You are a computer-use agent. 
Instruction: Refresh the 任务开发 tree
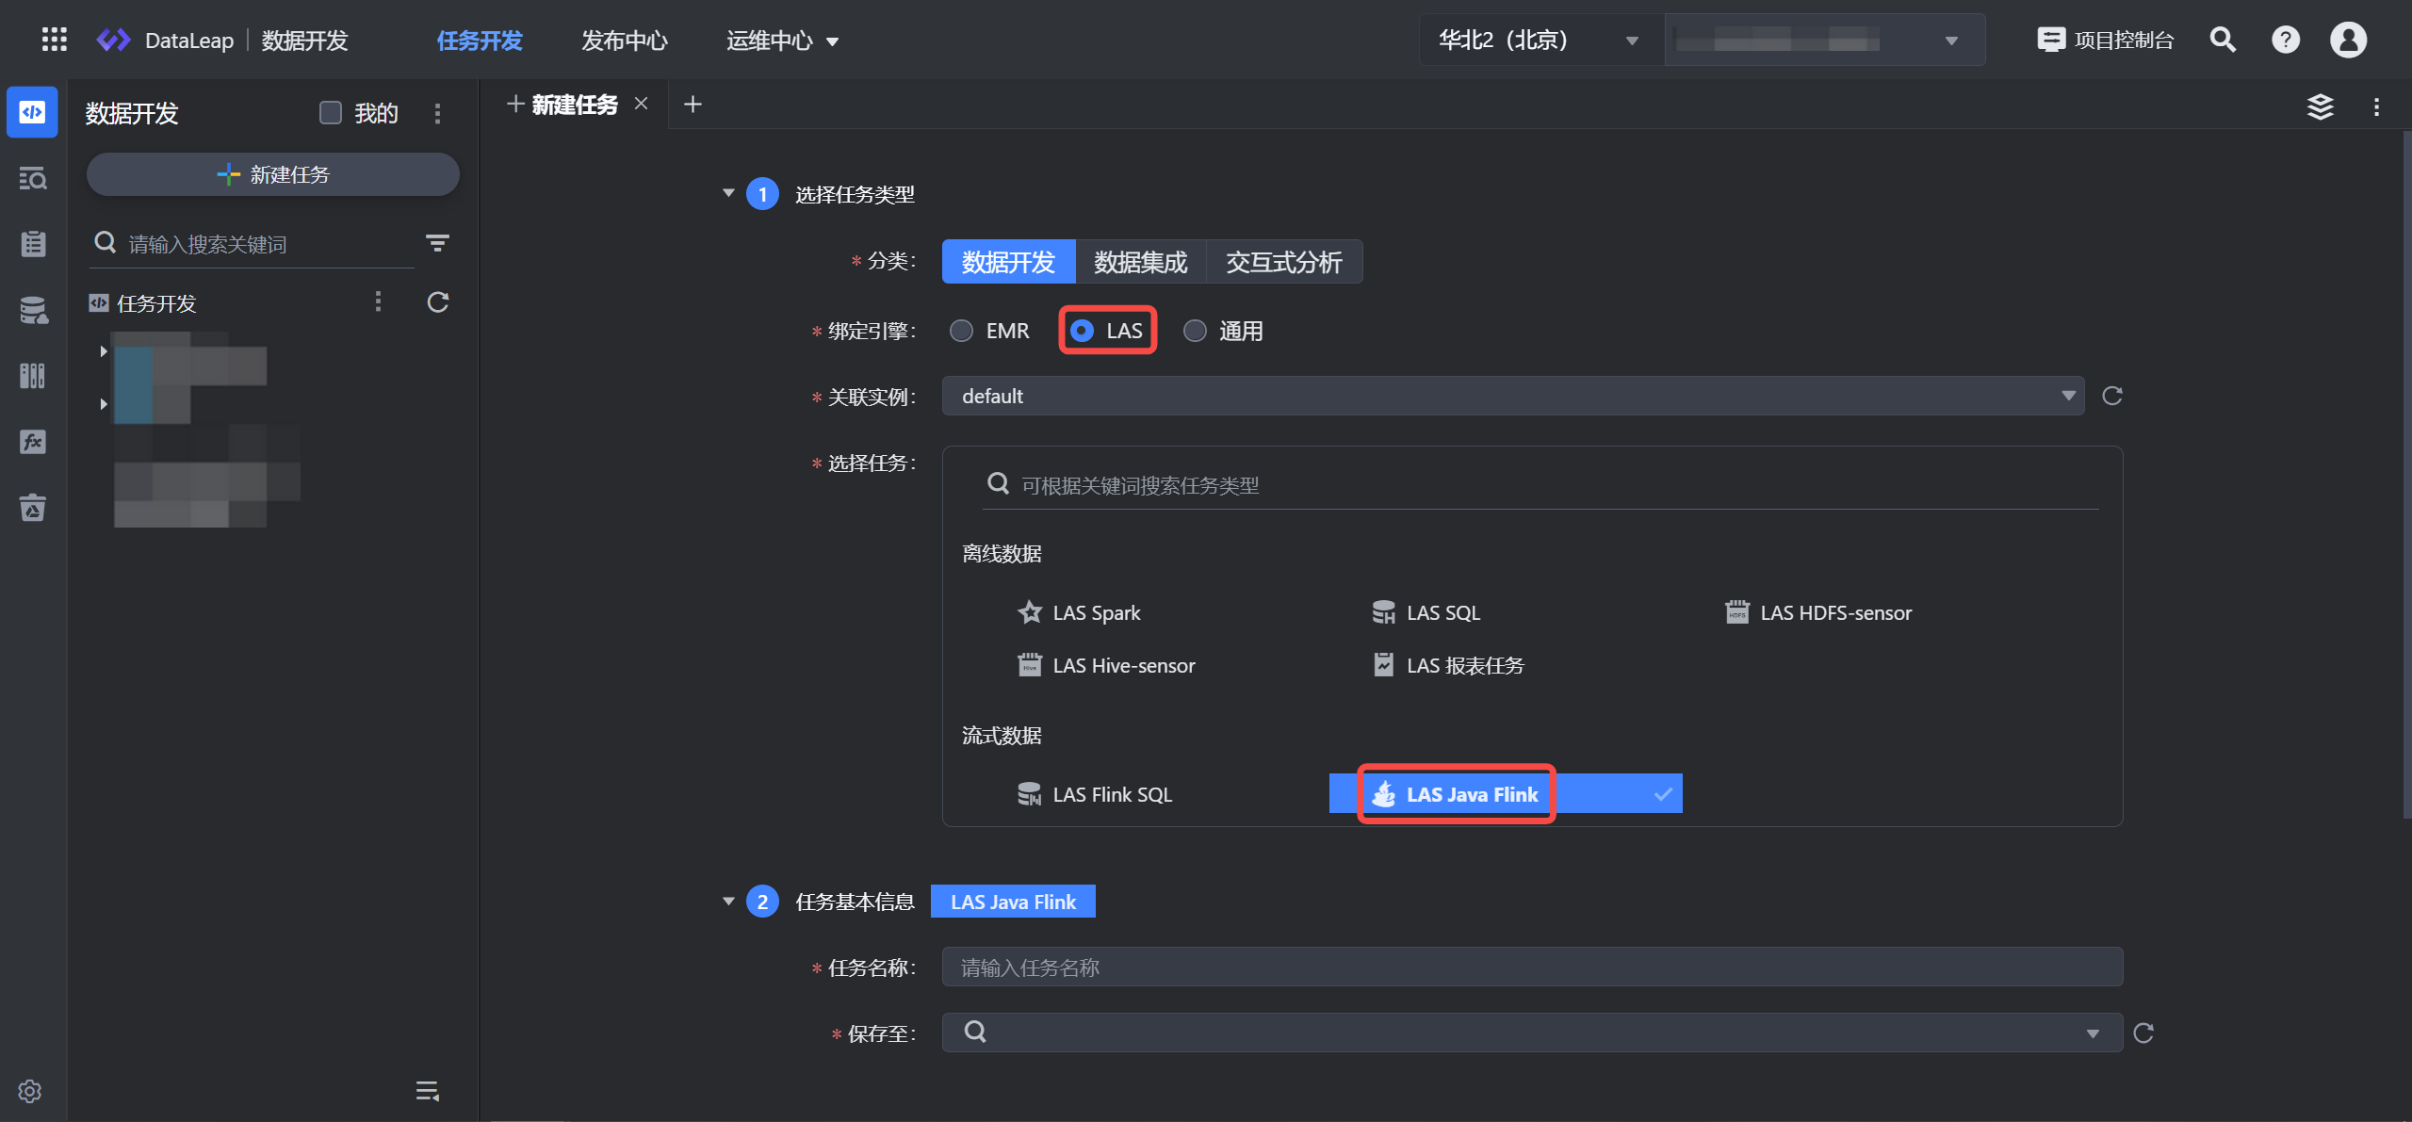pos(438,301)
